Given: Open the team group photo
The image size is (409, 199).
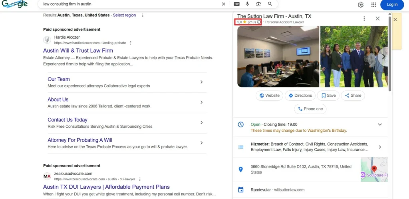Looking at the screenshot, I should tap(354, 57).
